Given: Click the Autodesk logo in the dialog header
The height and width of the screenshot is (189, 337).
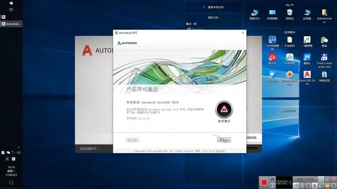Looking at the screenshot, I should (127, 43).
